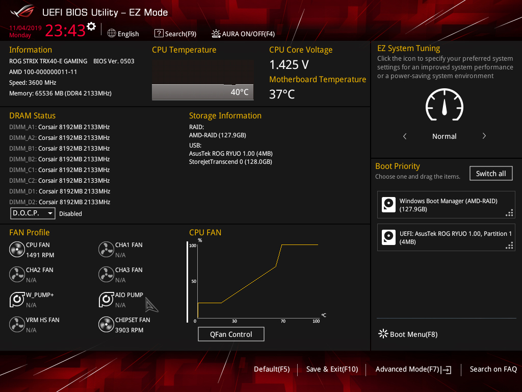Click the DIMM_A1 Corsair memory entry
This screenshot has height=392, width=522.
60,127
